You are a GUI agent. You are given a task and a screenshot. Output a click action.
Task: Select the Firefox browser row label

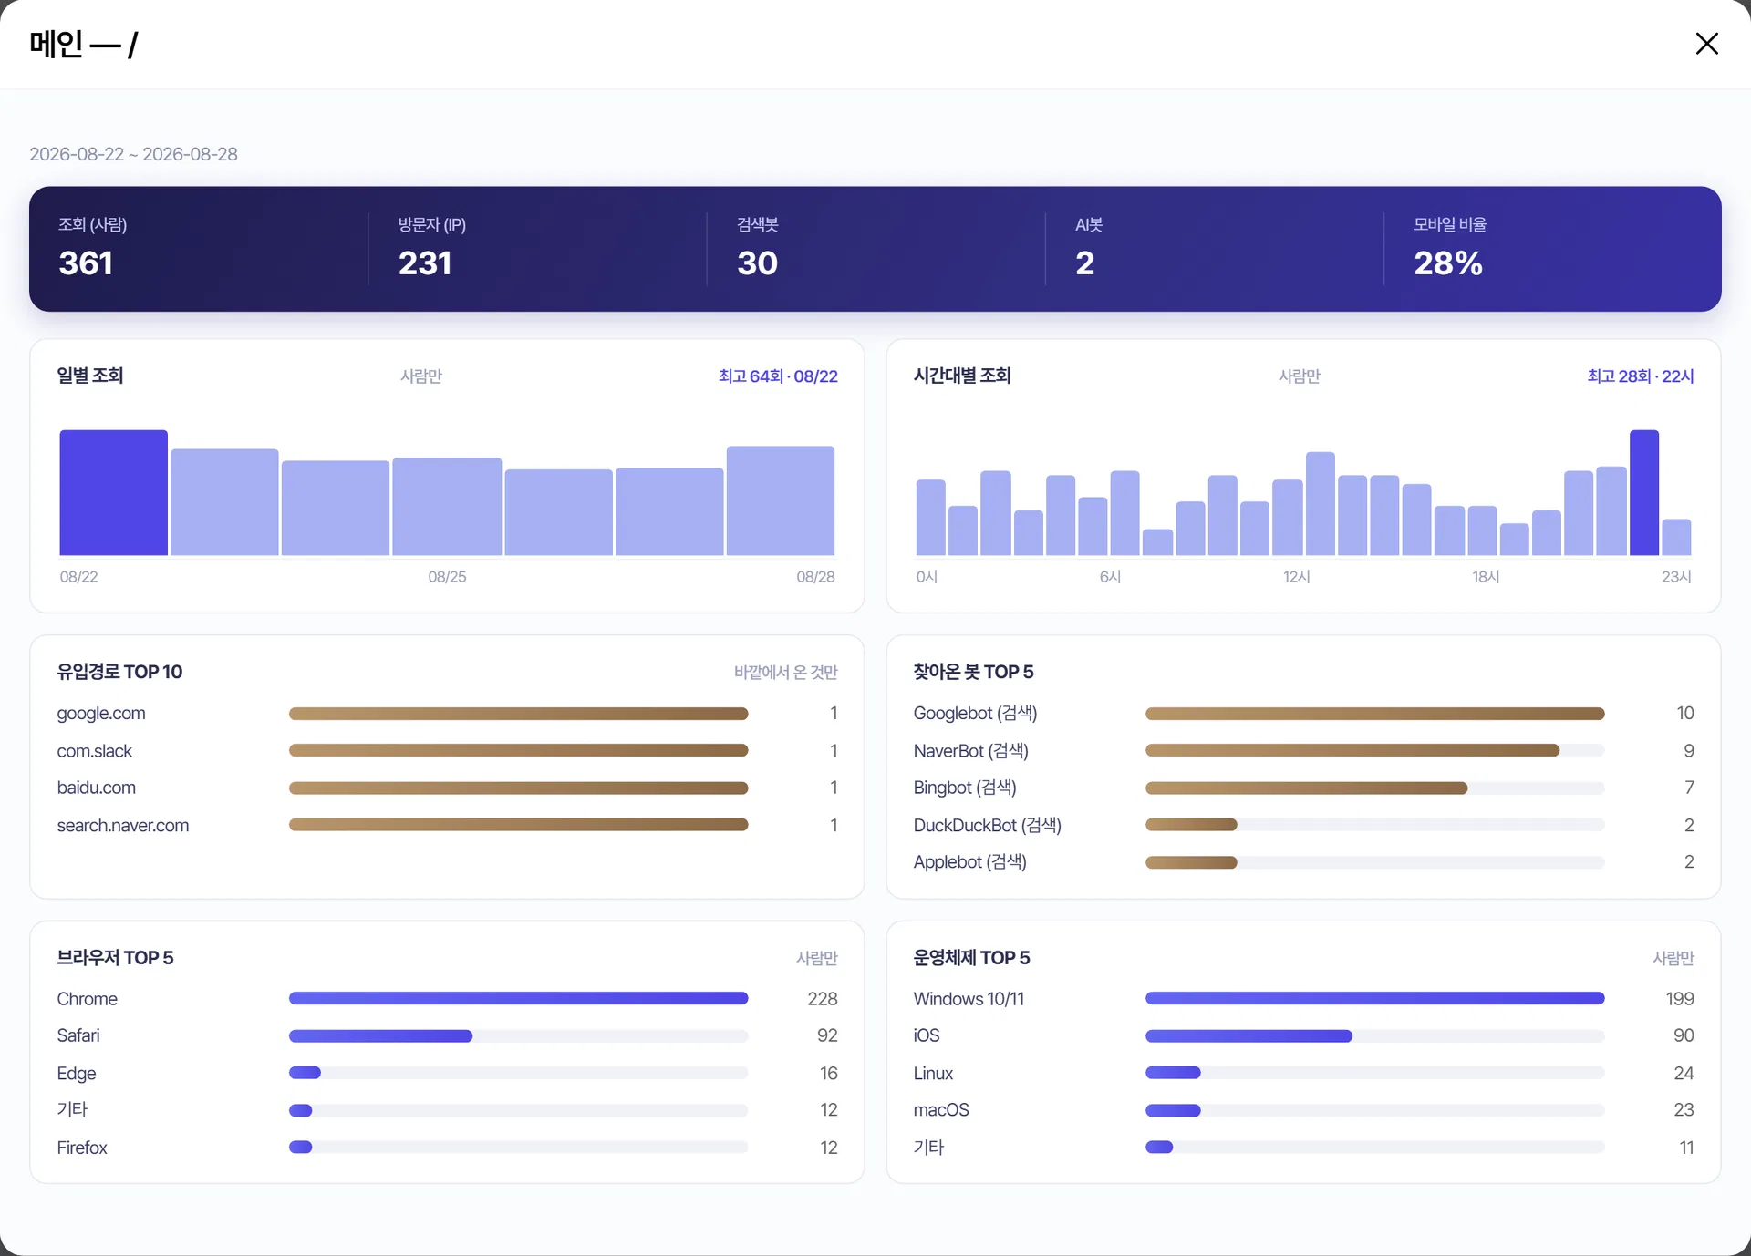tap(82, 1148)
